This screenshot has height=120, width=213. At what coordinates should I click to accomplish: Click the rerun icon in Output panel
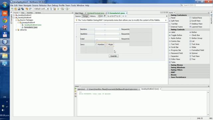point(76,89)
